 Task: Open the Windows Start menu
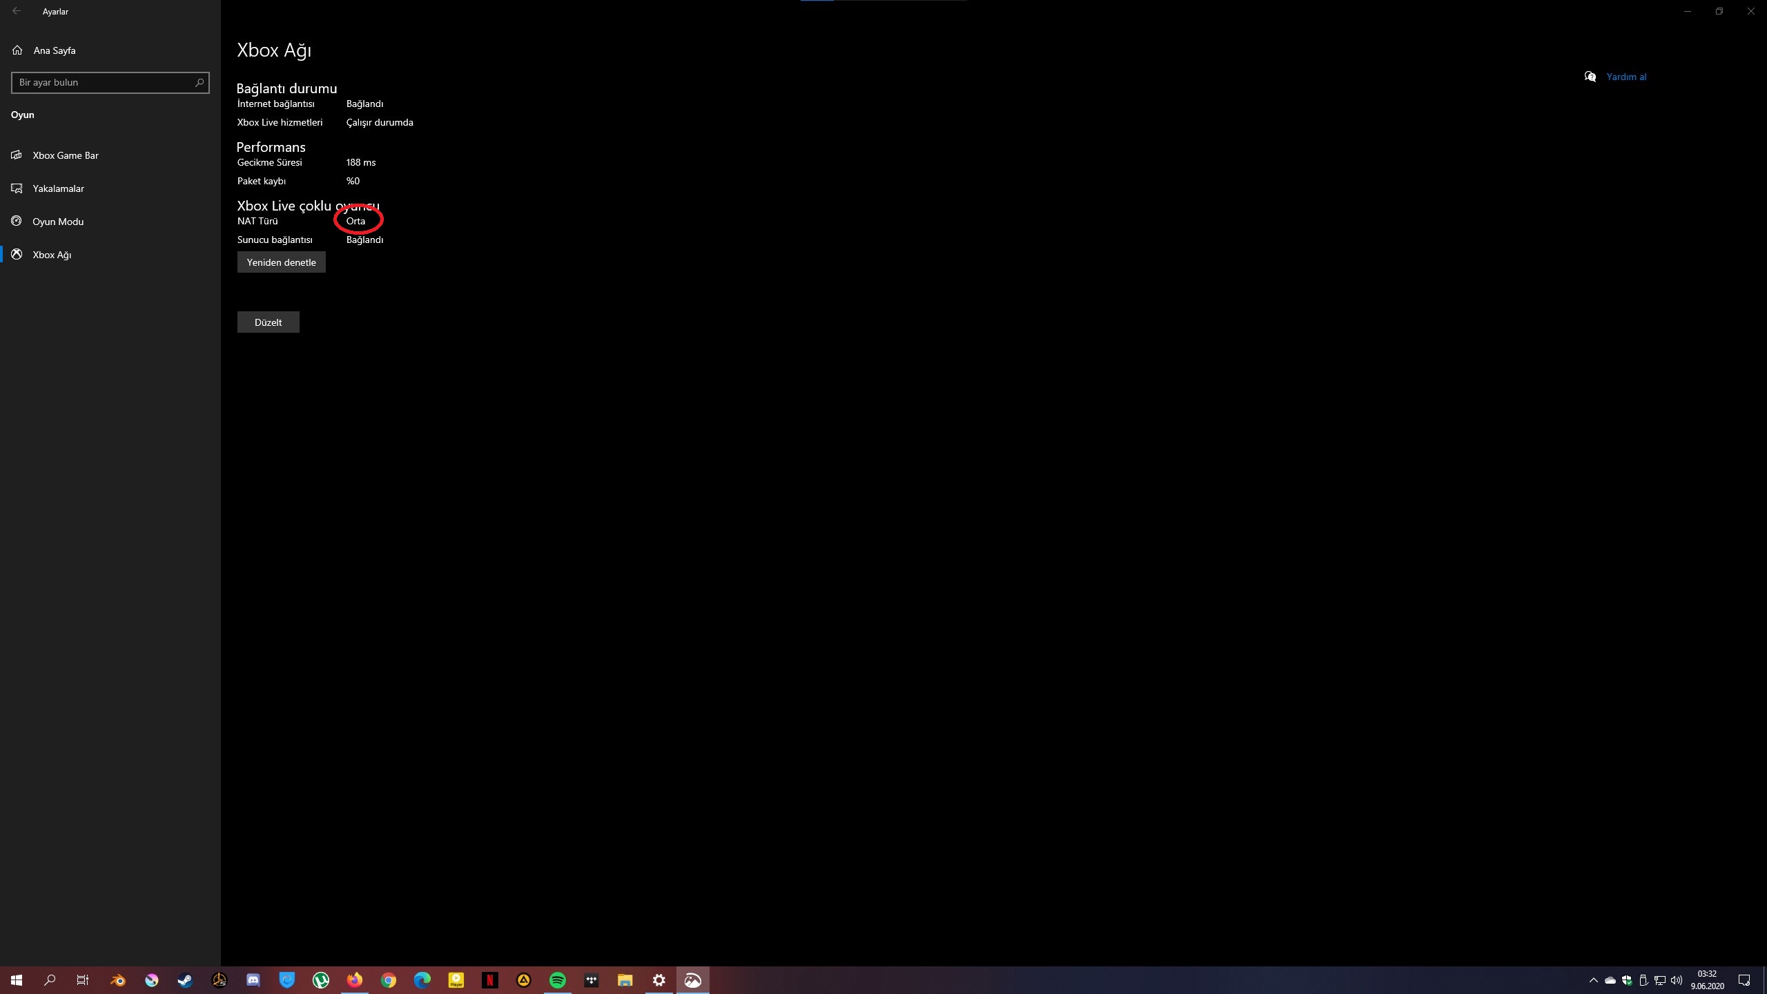[17, 980]
